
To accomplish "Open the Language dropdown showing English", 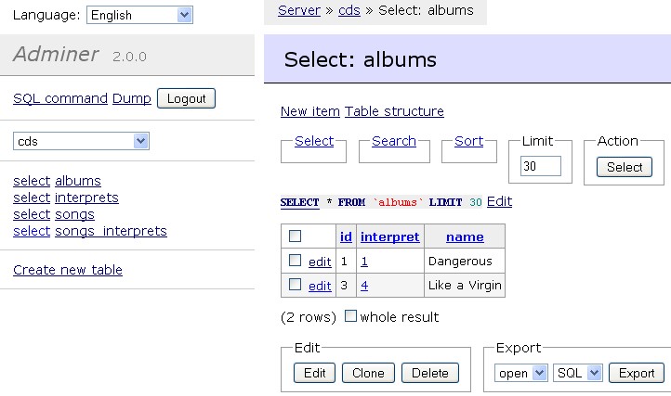I will pos(139,15).
